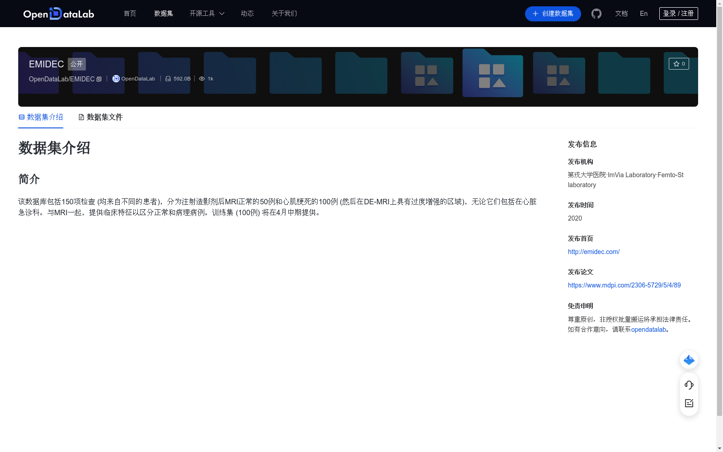Screen dimensions: 723x452
Task: Click the OpenDataLab/EMIDEC path text
Action: (x=62, y=79)
